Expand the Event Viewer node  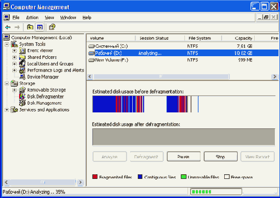14,51
